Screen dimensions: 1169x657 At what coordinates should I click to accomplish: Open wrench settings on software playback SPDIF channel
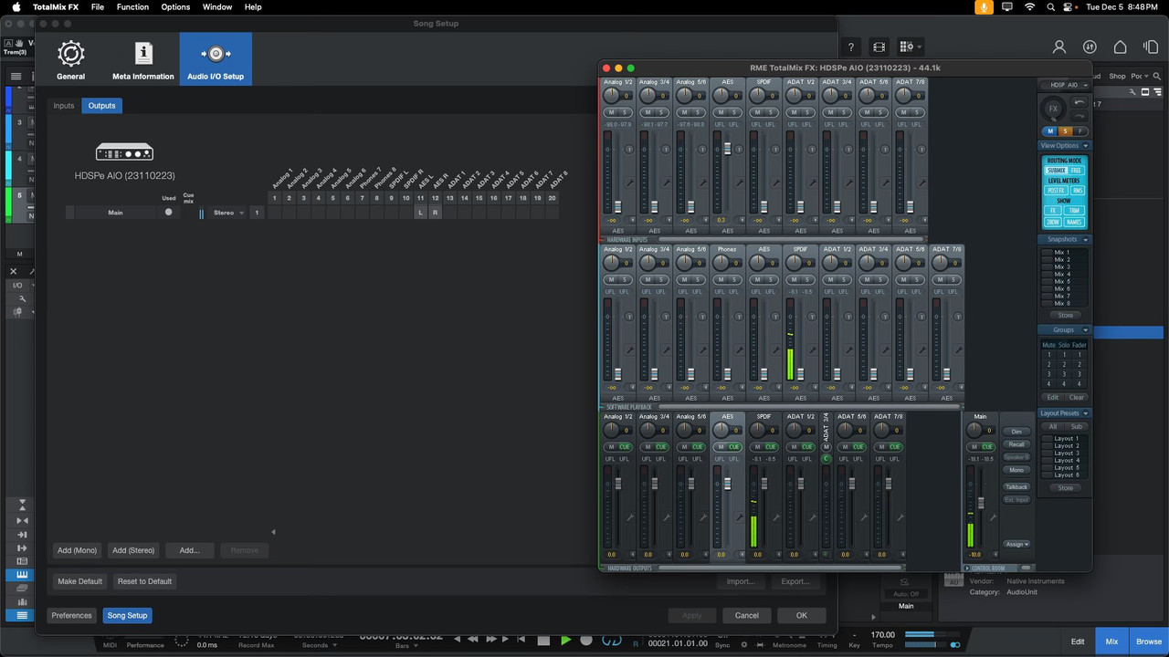(813, 350)
